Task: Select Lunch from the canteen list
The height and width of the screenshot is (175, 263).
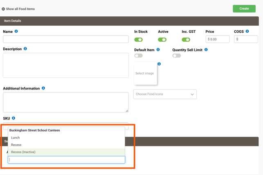Action: click(x=16, y=138)
